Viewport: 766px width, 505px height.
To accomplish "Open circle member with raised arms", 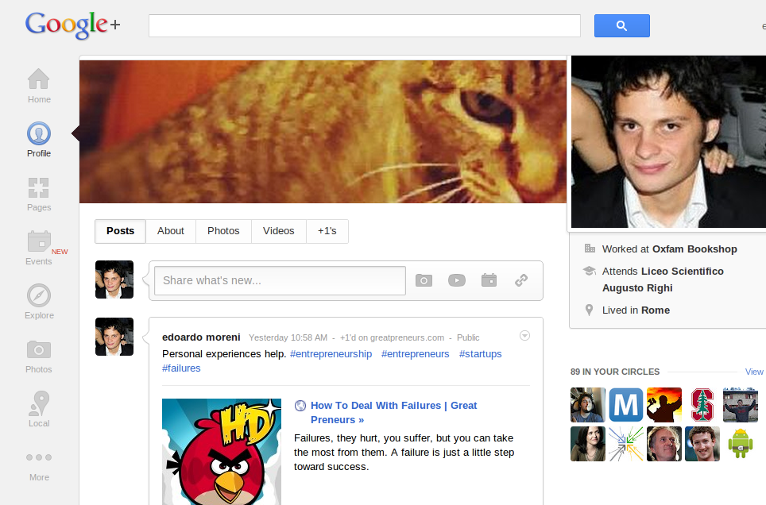I will (x=740, y=405).
